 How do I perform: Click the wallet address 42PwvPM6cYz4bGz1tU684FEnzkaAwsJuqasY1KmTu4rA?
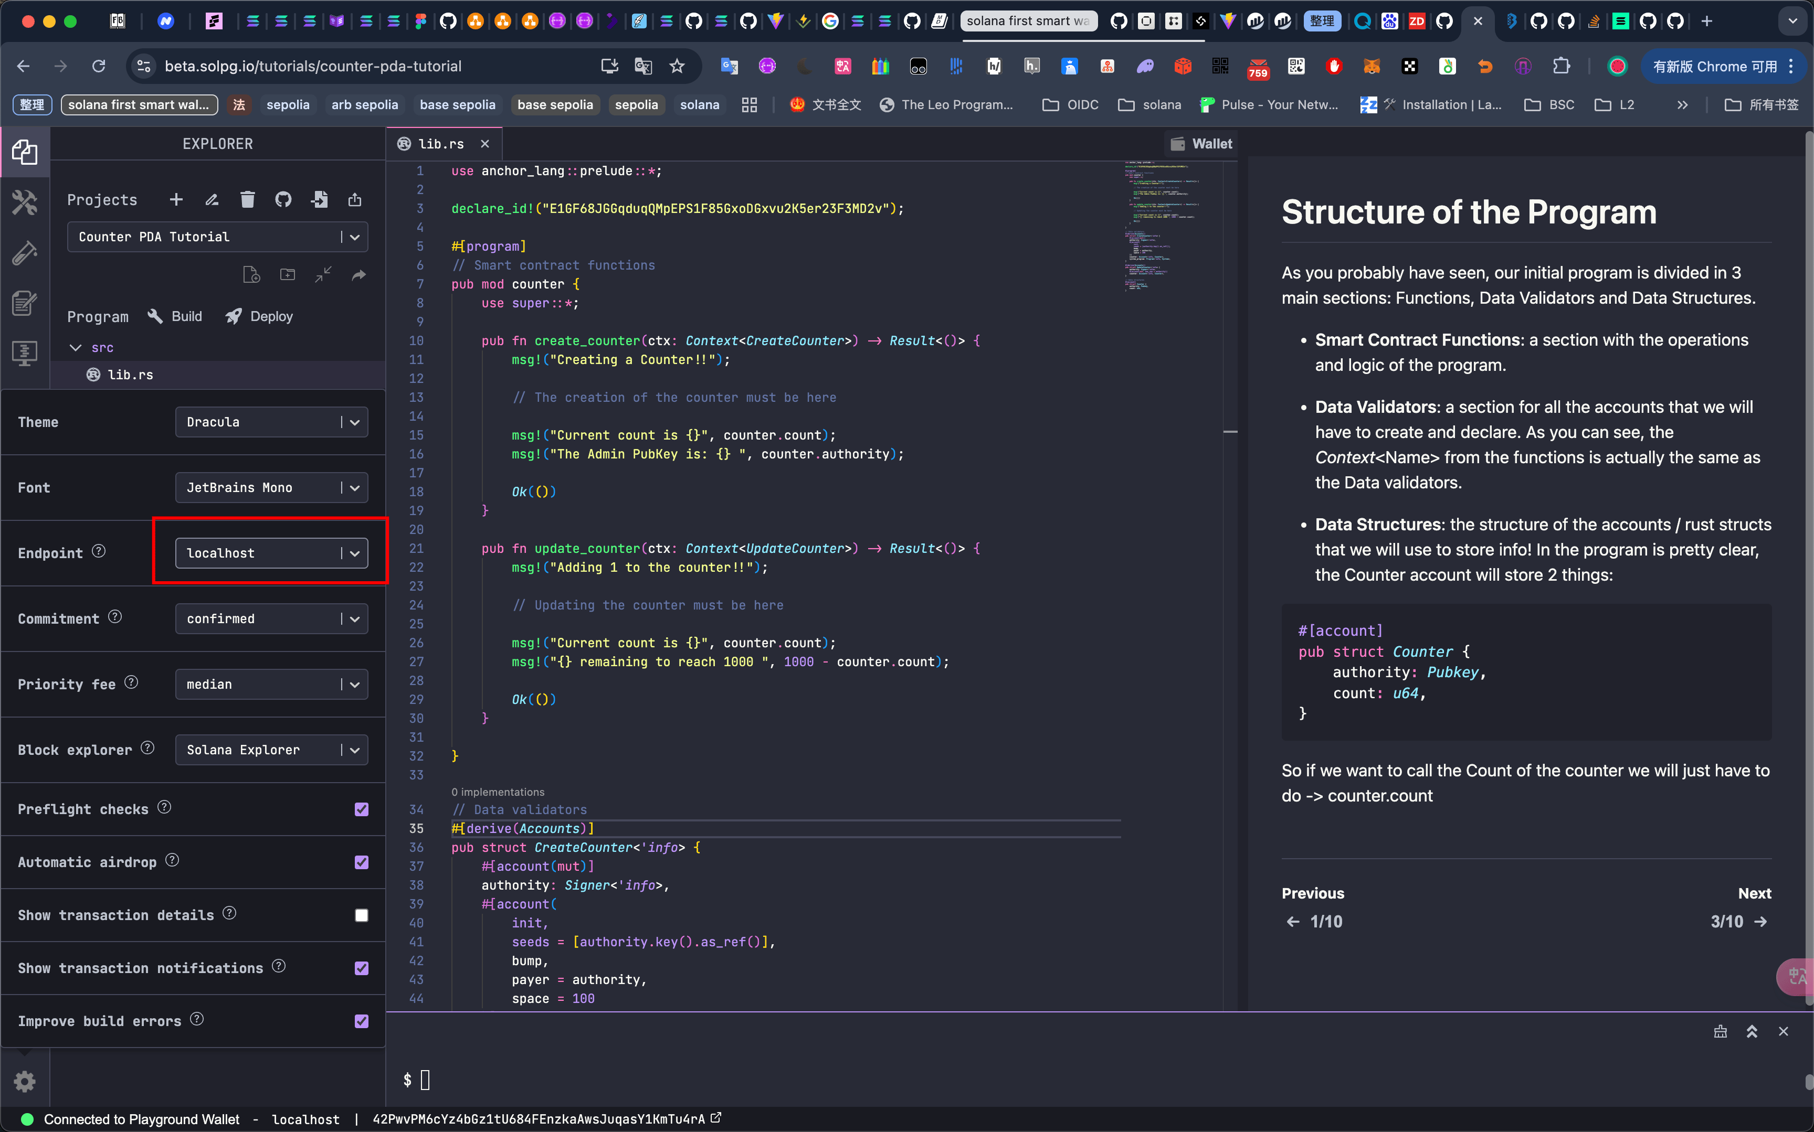tap(539, 1118)
